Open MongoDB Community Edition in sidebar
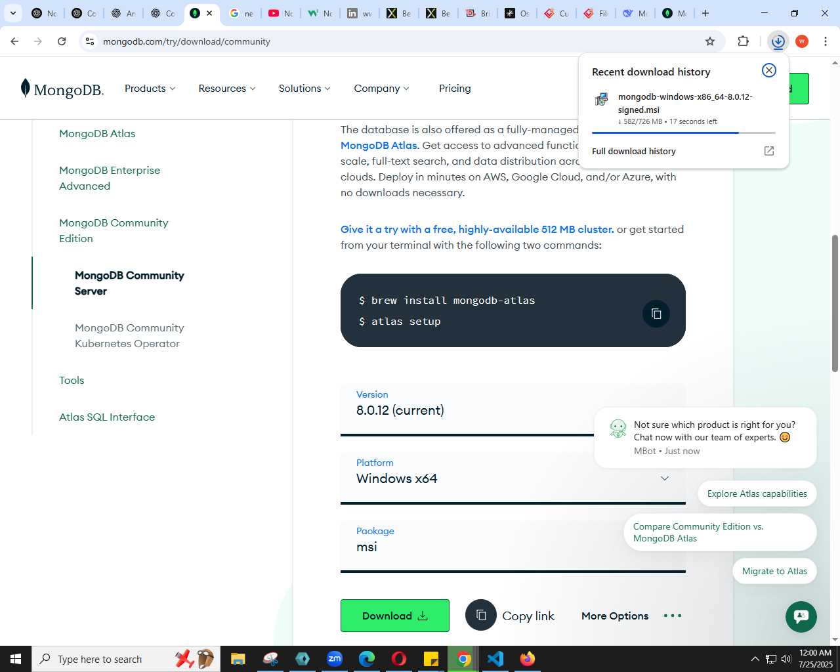 pyautogui.click(x=114, y=231)
